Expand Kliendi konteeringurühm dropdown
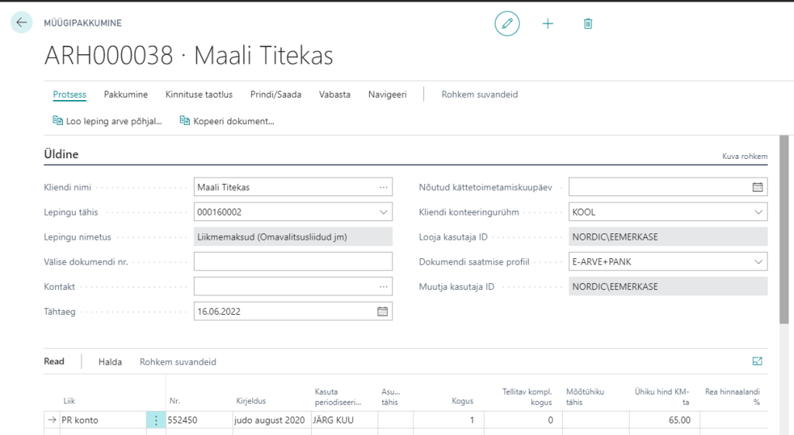This screenshot has height=435, width=794. 758,212
